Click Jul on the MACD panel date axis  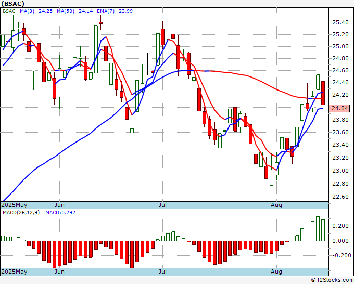(162, 272)
